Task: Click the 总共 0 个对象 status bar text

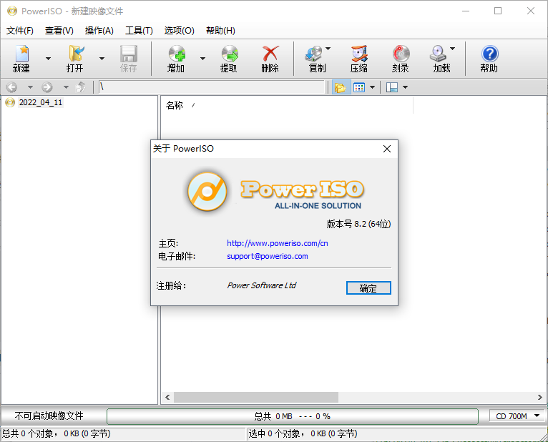Action: pos(57,433)
